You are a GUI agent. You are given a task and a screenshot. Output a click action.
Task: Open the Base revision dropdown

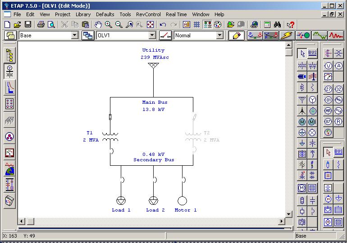(x=75, y=35)
